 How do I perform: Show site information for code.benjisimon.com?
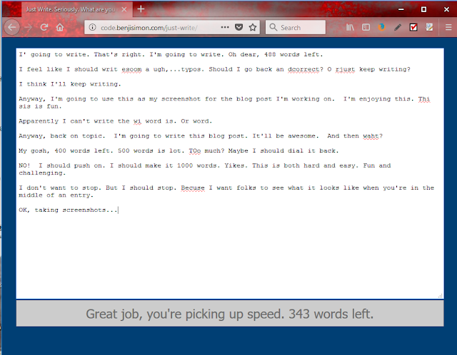click(x=92, y=27)
